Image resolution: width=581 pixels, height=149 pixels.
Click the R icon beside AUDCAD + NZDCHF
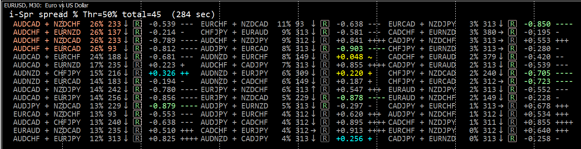(x=137, y=24)
